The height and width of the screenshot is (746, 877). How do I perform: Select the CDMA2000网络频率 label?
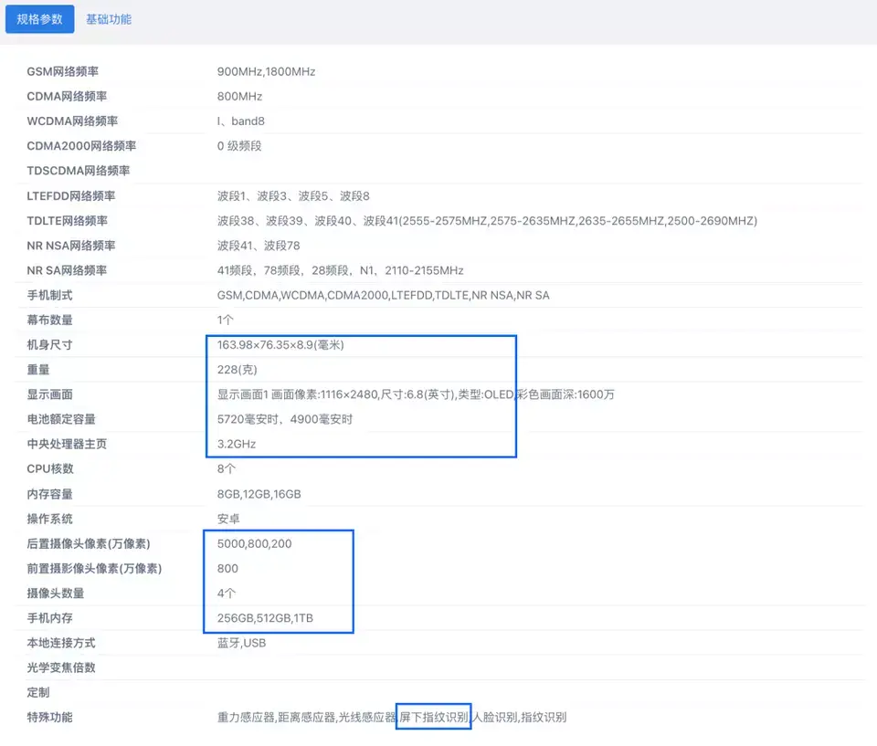pos(81,146)
